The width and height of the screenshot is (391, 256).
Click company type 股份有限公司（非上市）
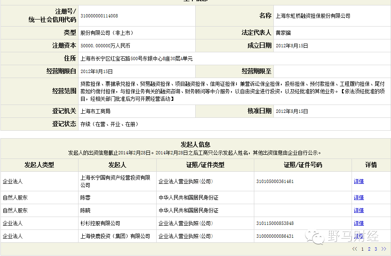107,33
